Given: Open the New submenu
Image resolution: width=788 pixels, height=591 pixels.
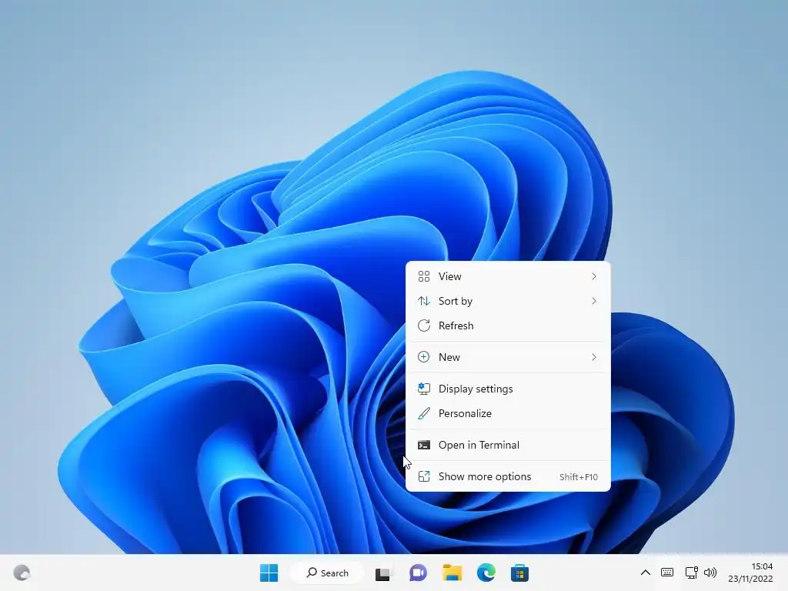Looking at the screenshot, I should tap(508, 357).
